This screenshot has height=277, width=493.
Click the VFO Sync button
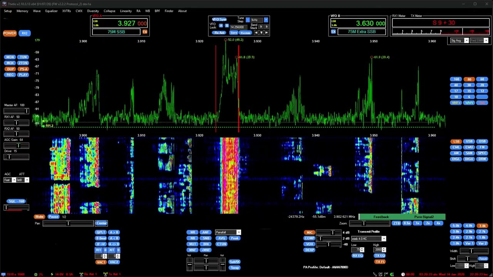click(219, 19)
